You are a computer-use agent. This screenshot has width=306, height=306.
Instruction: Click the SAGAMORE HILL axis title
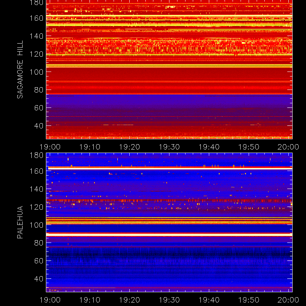pyautogui.click(x=20, y=70)
